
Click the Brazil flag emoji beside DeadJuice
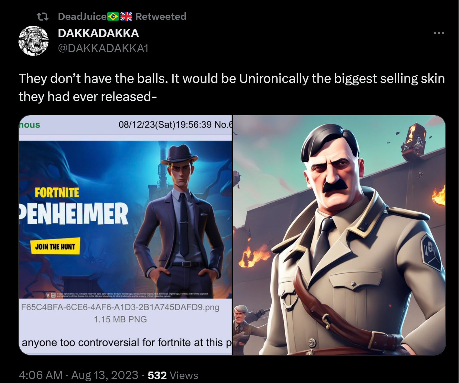tap(113, 16)
